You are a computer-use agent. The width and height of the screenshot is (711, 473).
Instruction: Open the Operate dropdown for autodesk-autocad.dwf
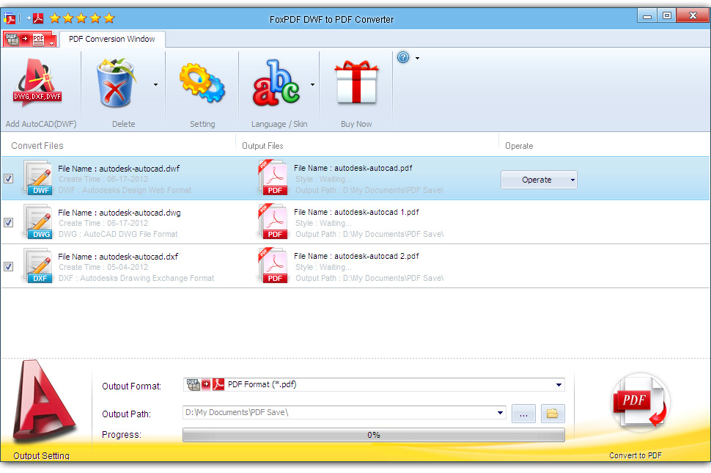539,180
